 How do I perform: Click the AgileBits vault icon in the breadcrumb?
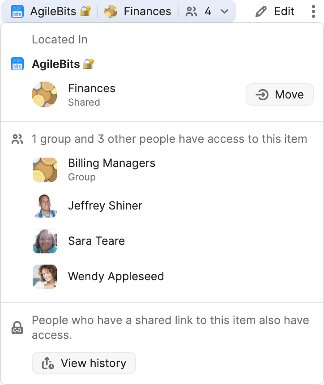point(17,11)
